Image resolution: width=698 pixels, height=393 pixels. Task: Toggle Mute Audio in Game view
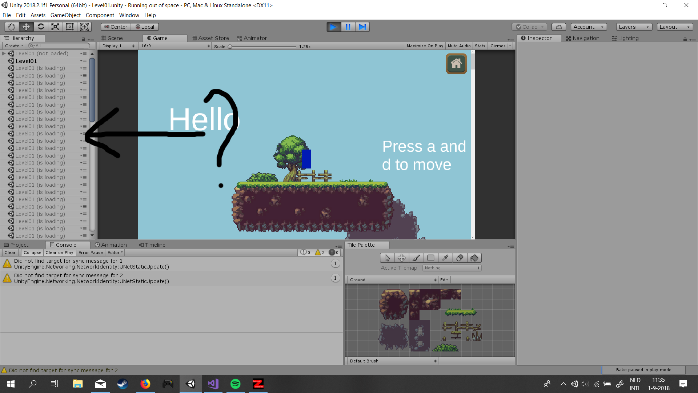tap(459, 46)
